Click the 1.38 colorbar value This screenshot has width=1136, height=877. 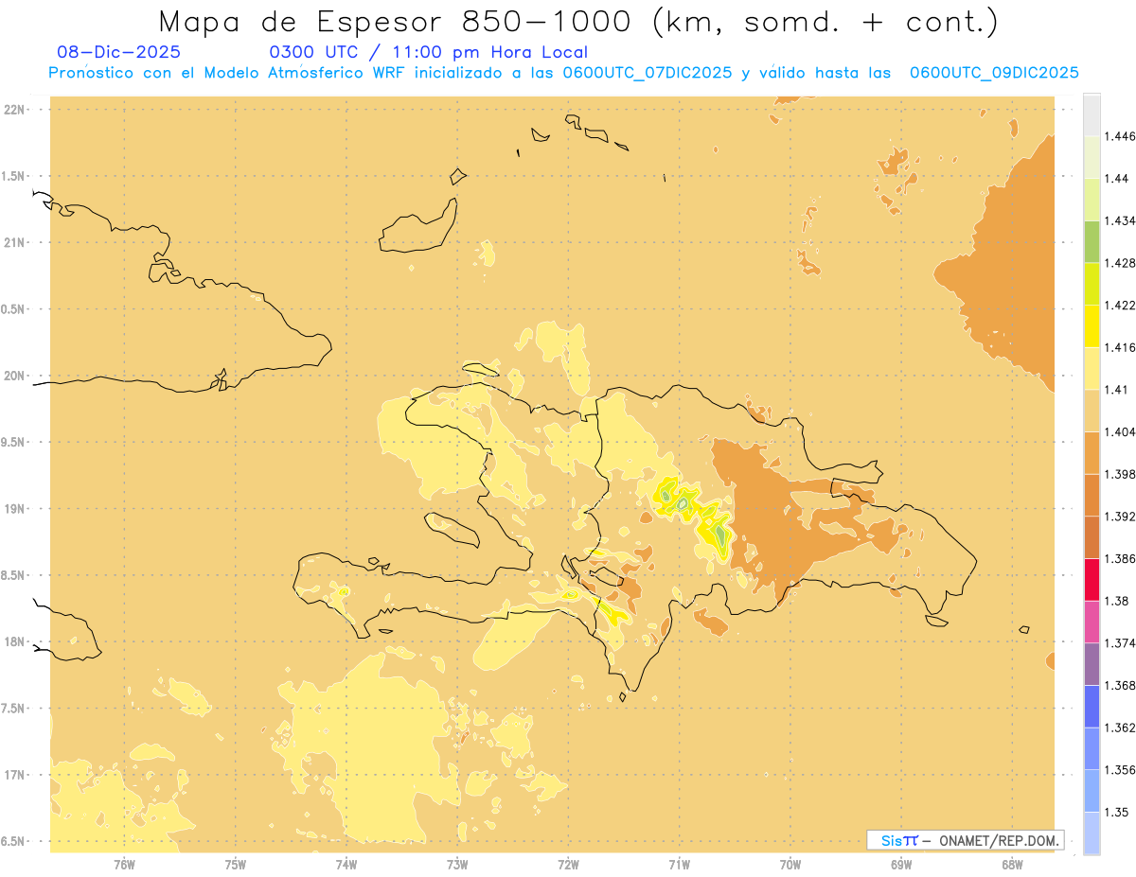coord(1117,601)
